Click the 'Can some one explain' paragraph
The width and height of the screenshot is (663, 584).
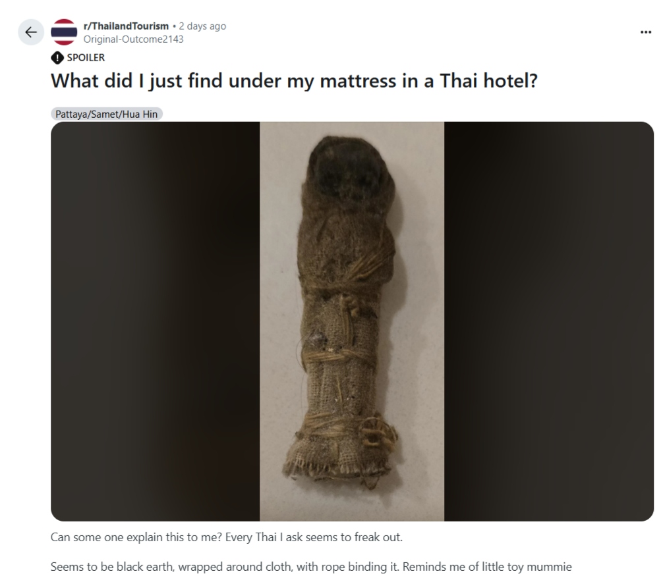(227, 537)
